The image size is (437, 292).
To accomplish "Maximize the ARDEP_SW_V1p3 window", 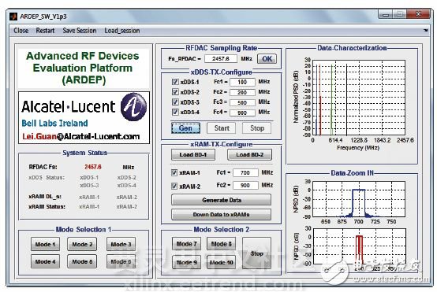I will 400,14.
